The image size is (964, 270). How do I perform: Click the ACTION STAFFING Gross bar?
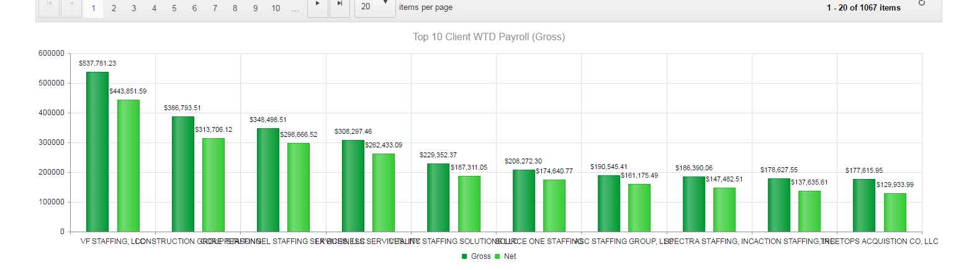(x=779, y=205)
